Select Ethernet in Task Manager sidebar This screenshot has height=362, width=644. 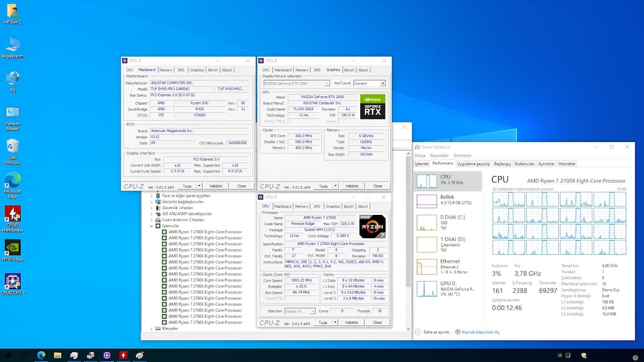click(x=448, y=266)
